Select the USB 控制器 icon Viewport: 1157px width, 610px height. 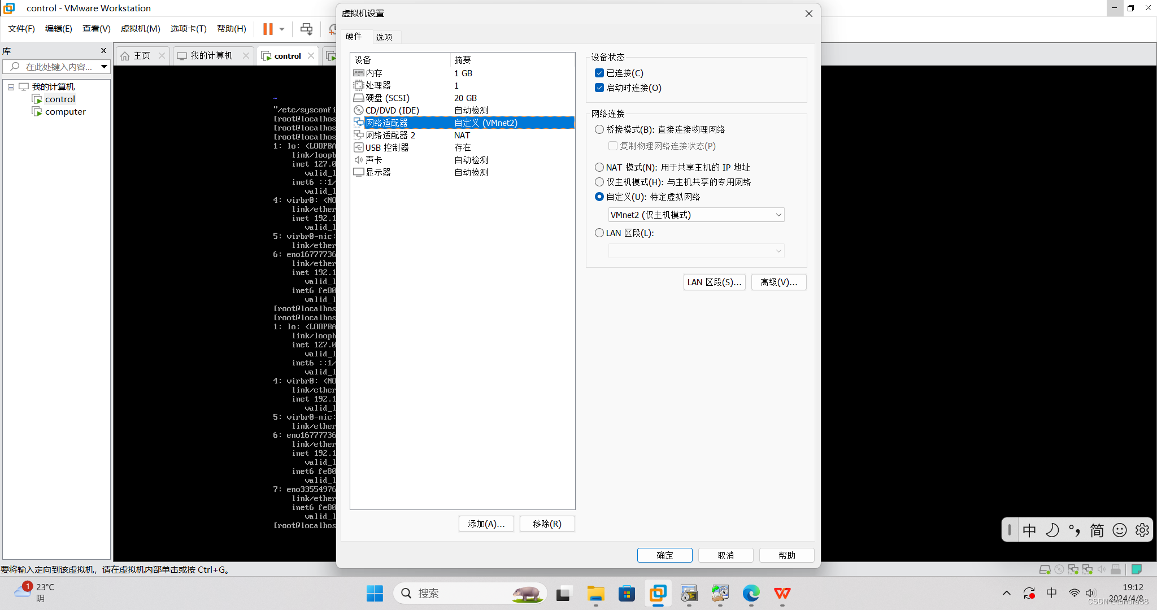point(358,147)
